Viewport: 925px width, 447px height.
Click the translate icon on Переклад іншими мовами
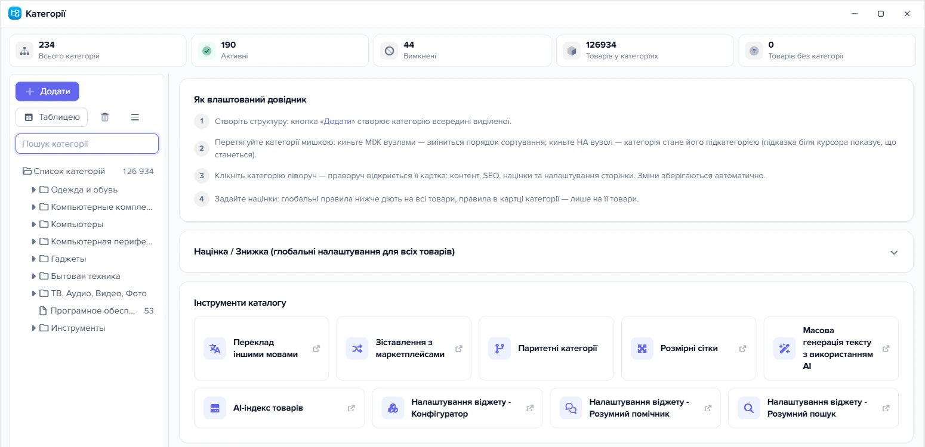215,349
